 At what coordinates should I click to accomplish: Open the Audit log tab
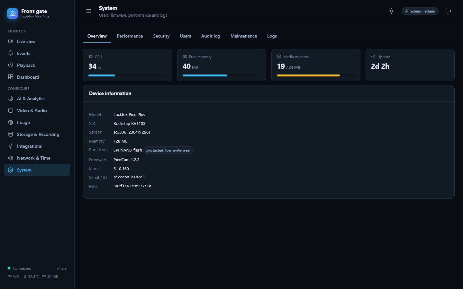pos(211,36)
